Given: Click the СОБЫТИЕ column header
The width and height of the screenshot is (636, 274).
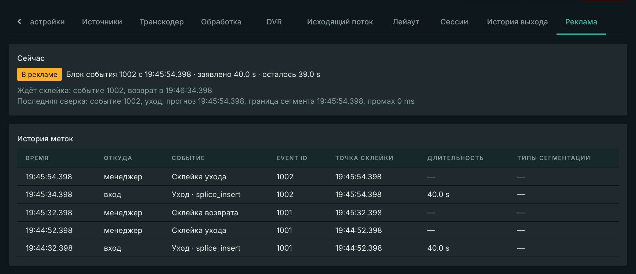Looking at the screenshot, I should click(188, 158).
